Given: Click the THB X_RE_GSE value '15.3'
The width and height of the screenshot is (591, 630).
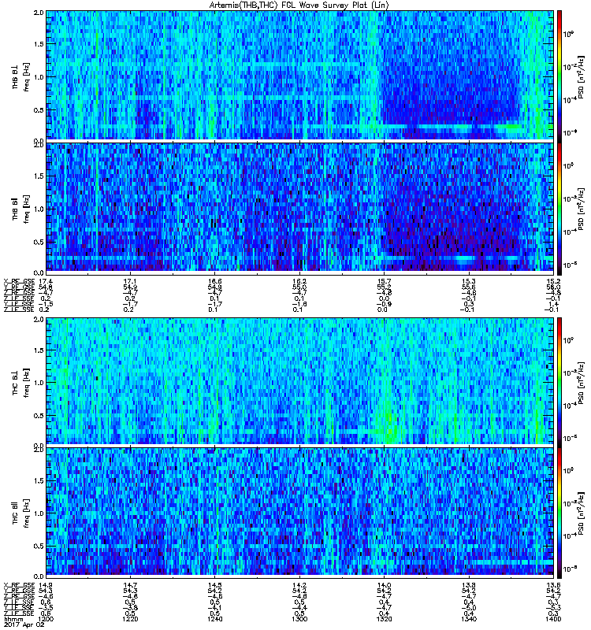Looking at the screenshot, I should coord(469,281).
